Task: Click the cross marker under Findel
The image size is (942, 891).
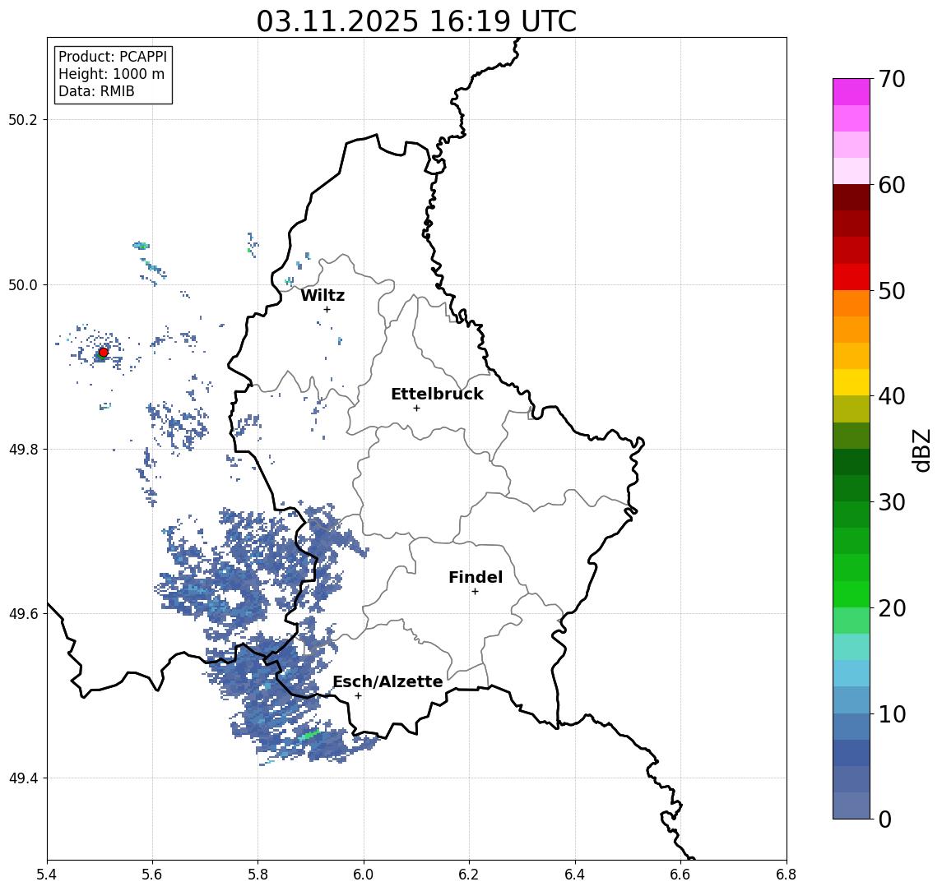Action: pyautogui.click(x=475, y=592)
